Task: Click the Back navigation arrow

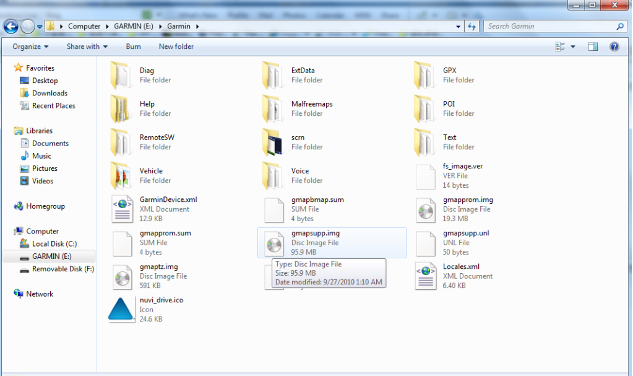Action: pos(11,27)
